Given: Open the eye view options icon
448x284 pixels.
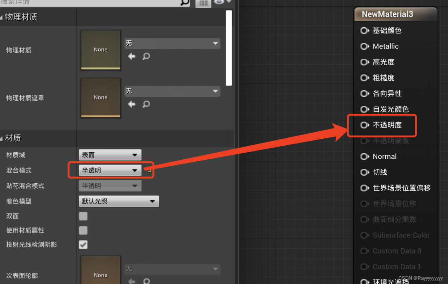Looking at the screenshot, I should [x=219, y=2].
